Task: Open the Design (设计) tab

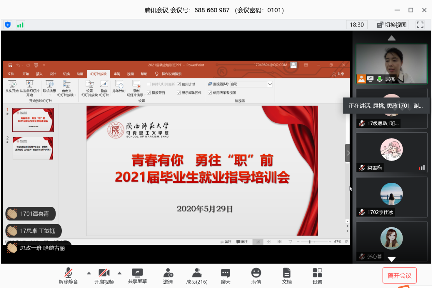Action: (x=53, y=74)
